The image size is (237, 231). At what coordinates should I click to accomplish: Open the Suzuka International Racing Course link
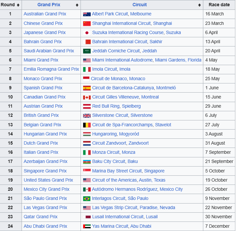[128, 33]
